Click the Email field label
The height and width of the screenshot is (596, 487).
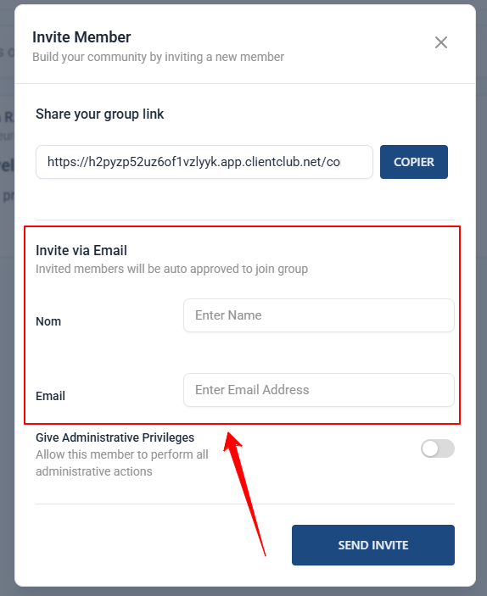[50, 396]
